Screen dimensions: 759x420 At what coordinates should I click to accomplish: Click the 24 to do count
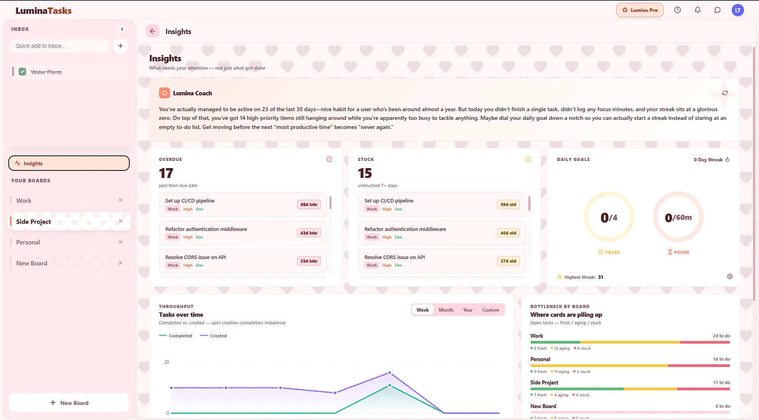point(721,336)
